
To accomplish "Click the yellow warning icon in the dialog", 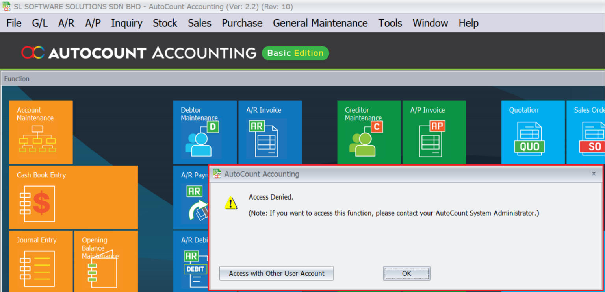I will tap(231, 203).
